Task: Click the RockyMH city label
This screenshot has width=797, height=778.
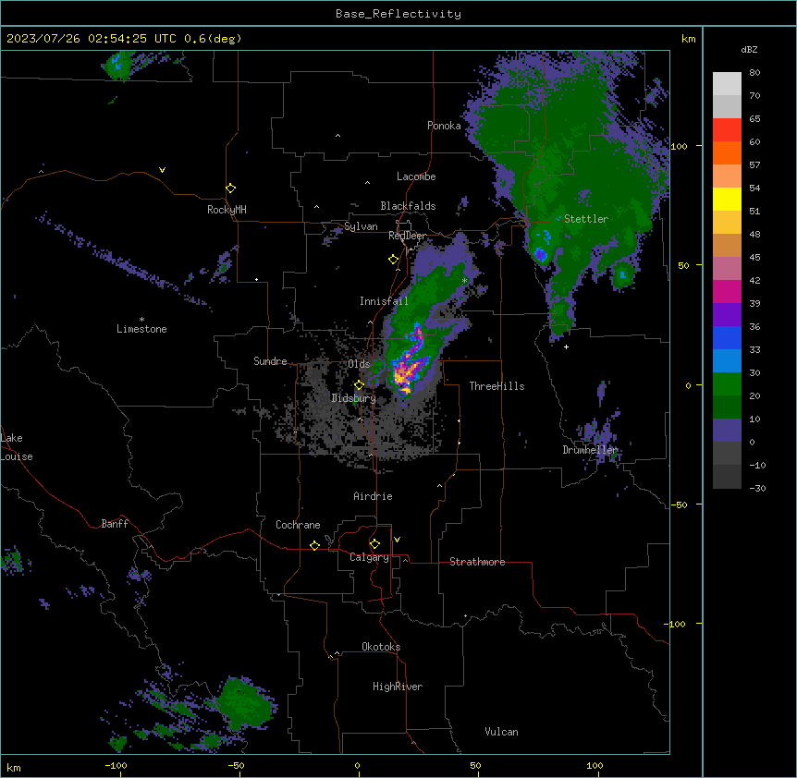Action: click(x=227, y=210)
